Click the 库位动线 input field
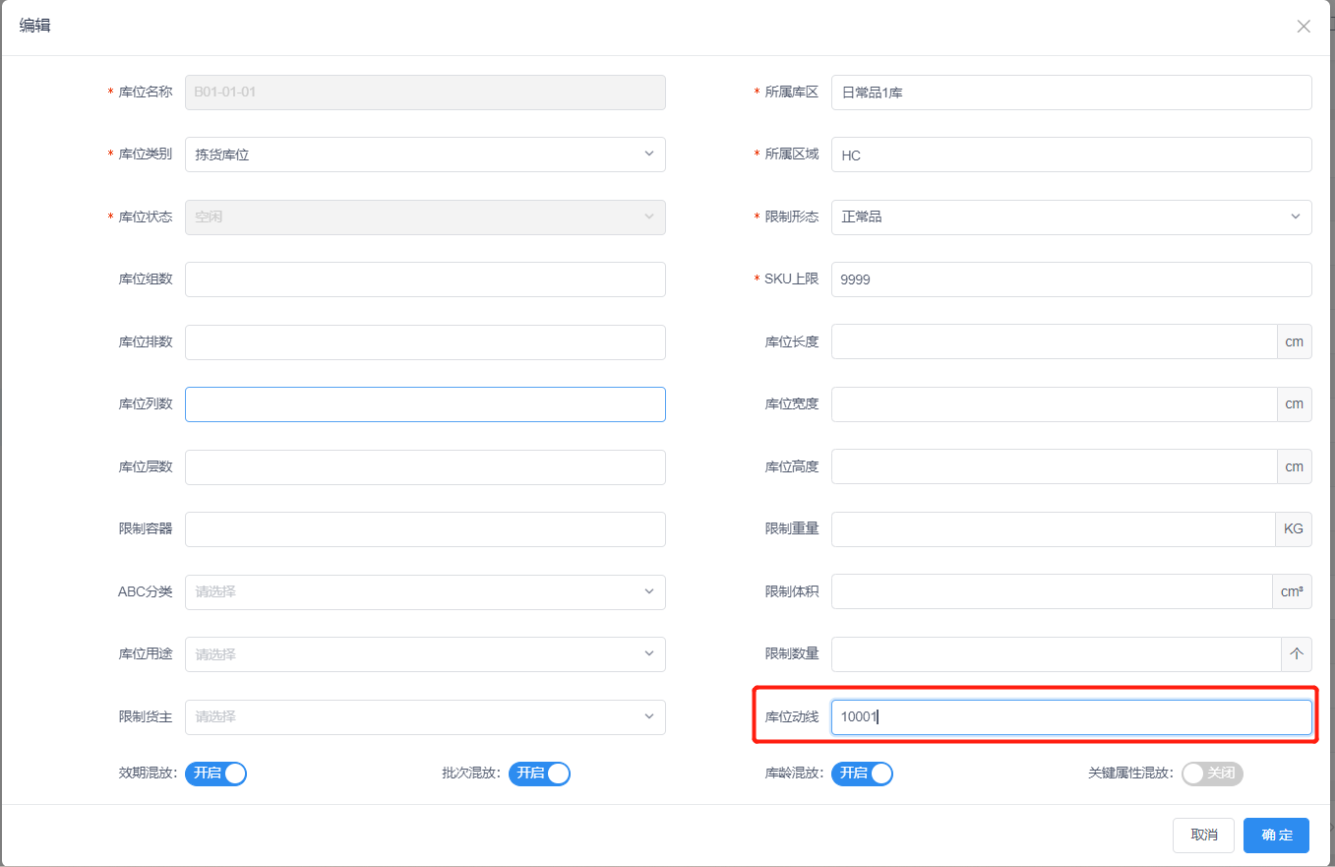Image resolution: width=1335 pixels, height=867 pixels. 1071,717
